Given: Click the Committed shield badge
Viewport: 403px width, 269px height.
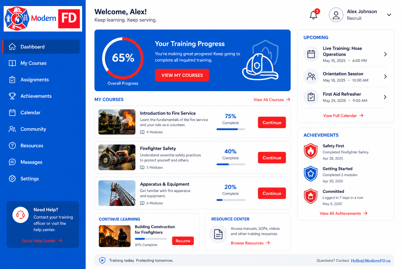Looking at the screenshot, I should (x=311, y=196).
